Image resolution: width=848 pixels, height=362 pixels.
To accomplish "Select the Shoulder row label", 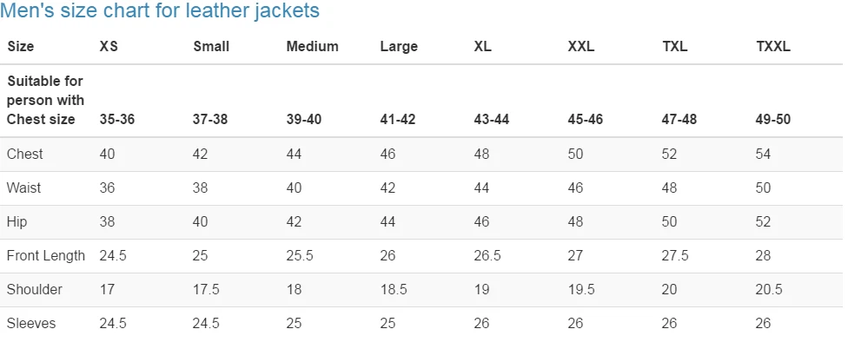I will (x=35, y=290).
